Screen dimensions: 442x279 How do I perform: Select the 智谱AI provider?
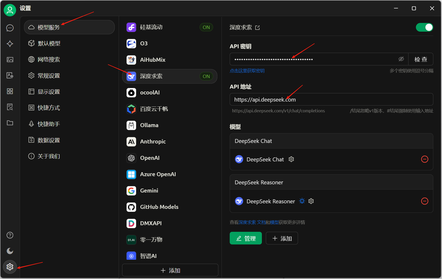(170, 256)
